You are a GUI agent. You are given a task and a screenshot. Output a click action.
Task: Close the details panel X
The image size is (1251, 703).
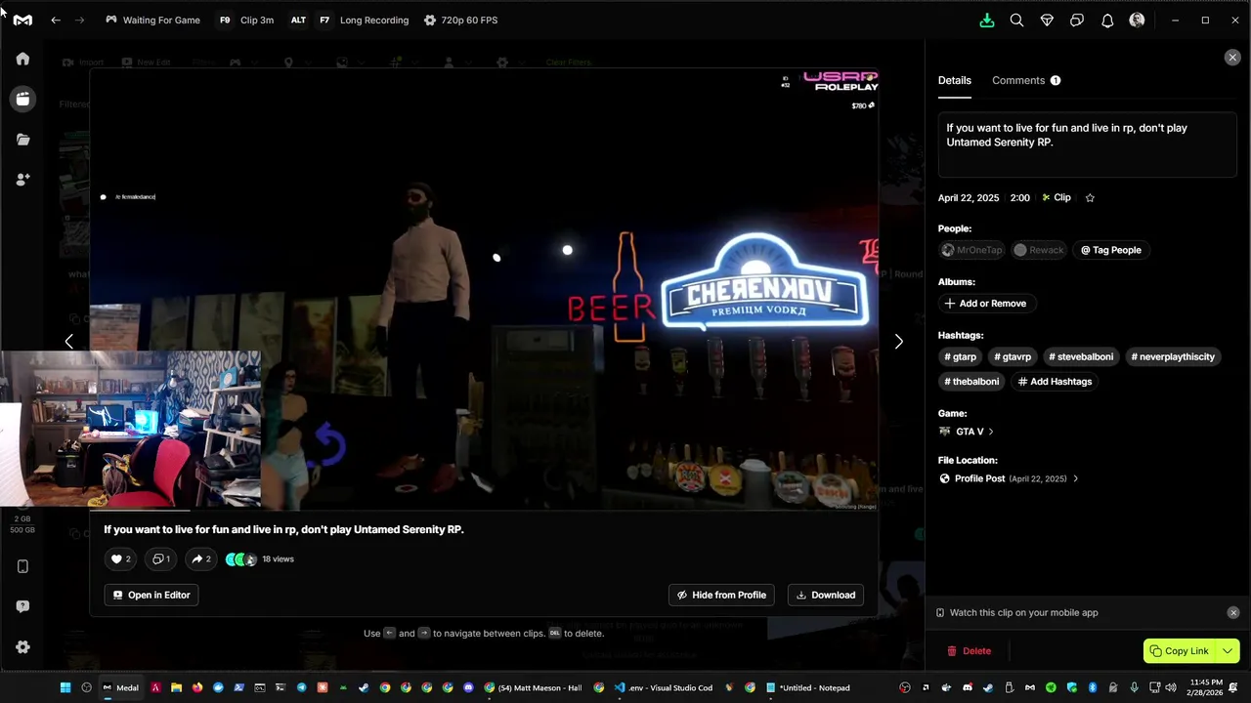click(1232, 58)
